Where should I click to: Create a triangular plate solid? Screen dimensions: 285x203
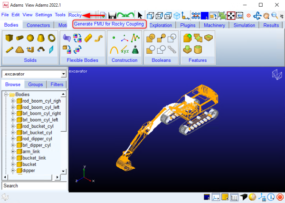tap(19, 49)
